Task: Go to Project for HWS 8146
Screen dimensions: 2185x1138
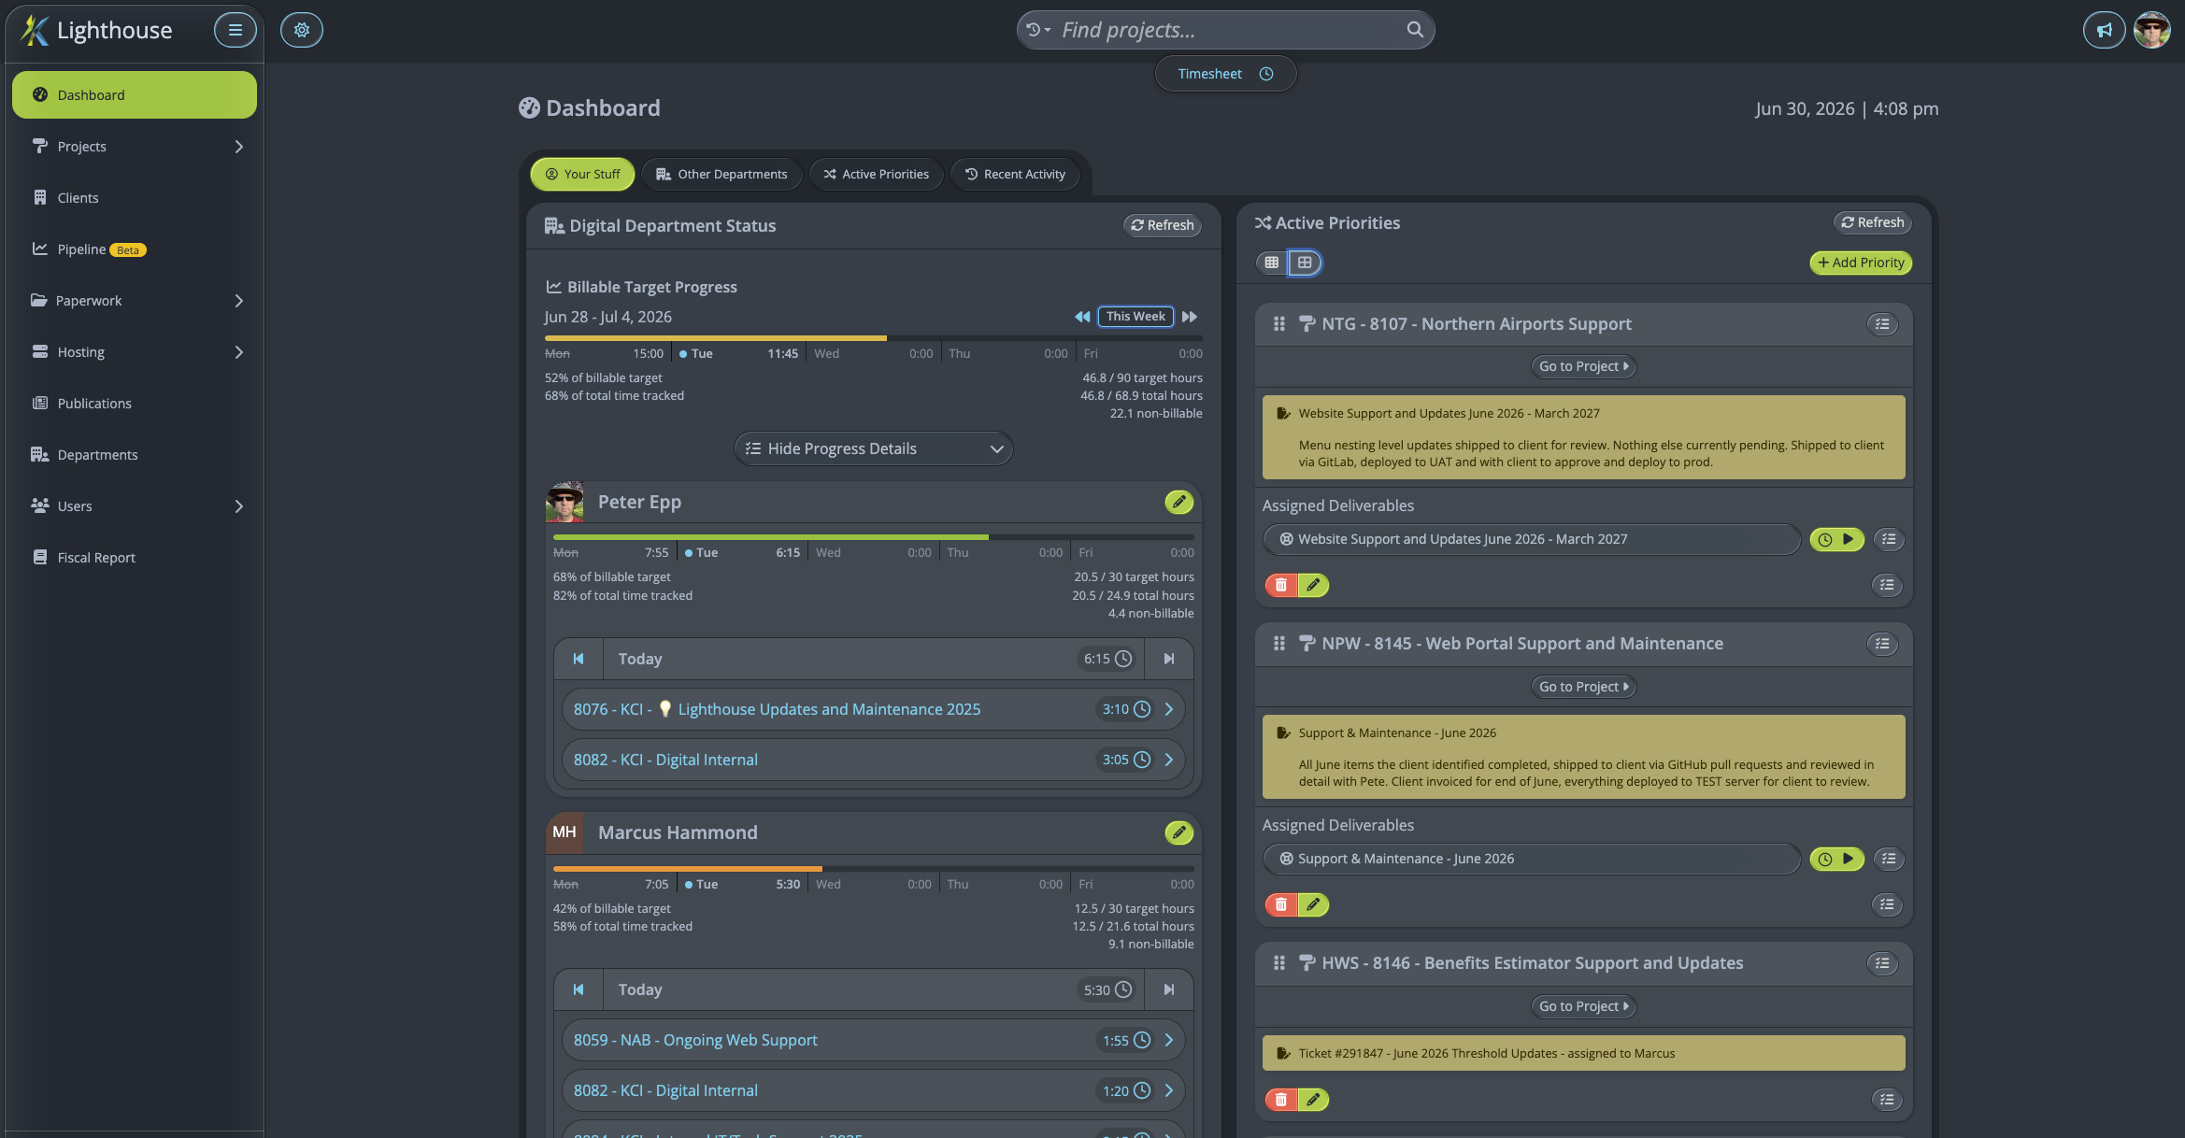Action: pyautogui.click(x=1583, y=1006)
